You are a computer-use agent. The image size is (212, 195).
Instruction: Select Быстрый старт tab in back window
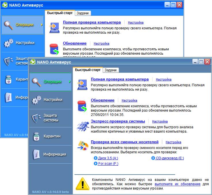pos(60,13)
